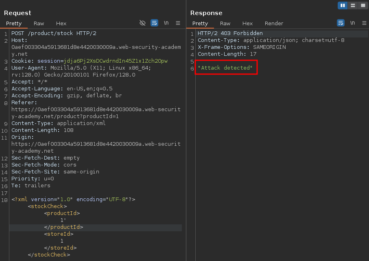This screenshot has width=369, height=261.
Task: Switch to side-by-side split layout
Action: 343,5
